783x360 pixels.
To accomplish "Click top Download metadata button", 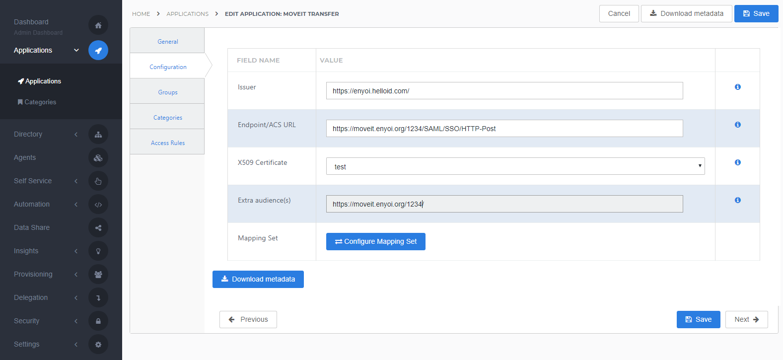I will point(687,13).
